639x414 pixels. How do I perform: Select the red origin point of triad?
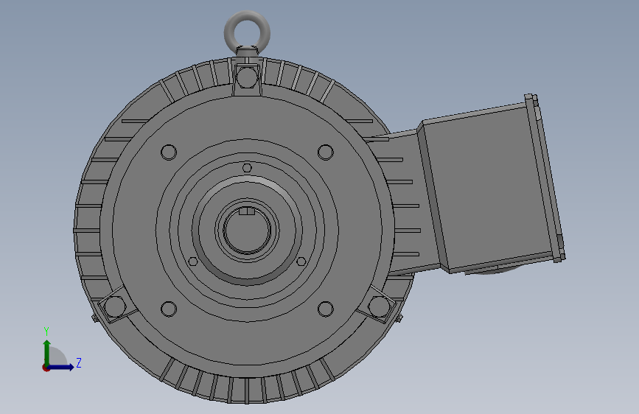pos(46,368)
